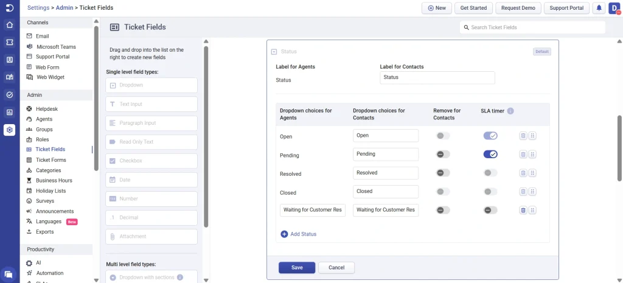Screen dimensions: 623x283
Task: Click the trash icon in Pending row
Action: (x=523, y=154)
